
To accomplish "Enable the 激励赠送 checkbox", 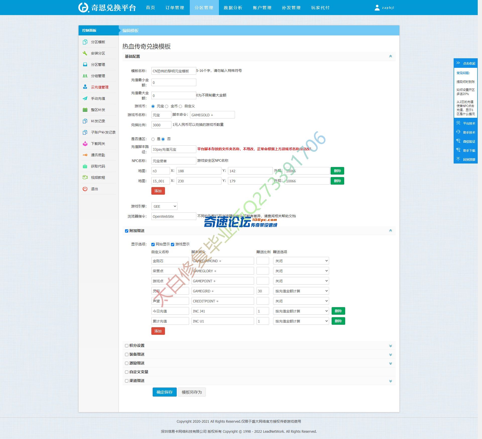I will (127, 363).
